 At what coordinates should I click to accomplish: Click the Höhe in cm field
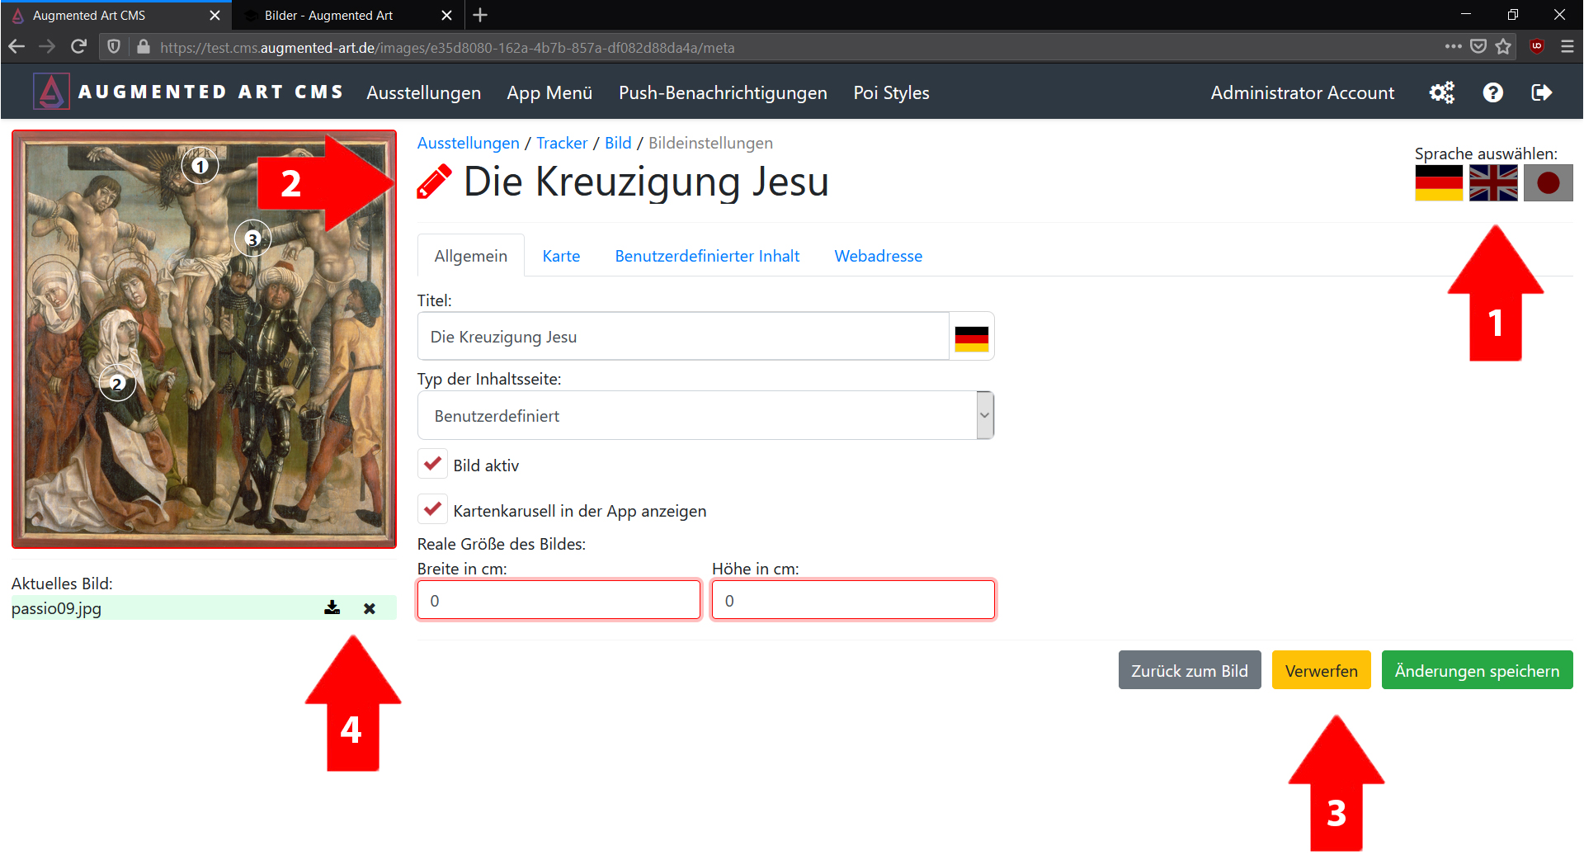[853, 600]
